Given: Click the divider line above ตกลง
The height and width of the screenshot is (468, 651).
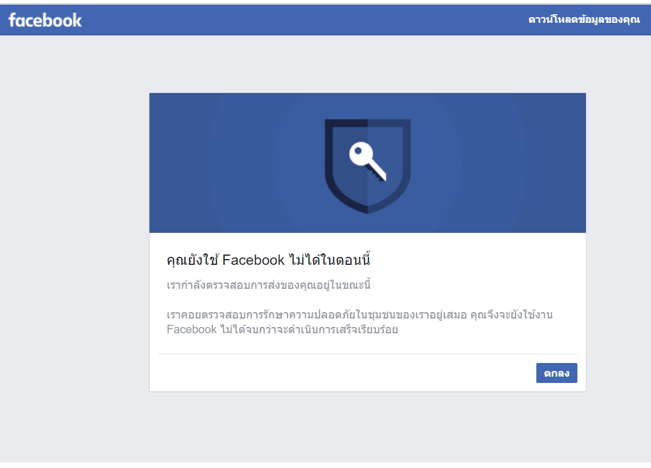Looking at the screenshot, I should pos(367,354).
